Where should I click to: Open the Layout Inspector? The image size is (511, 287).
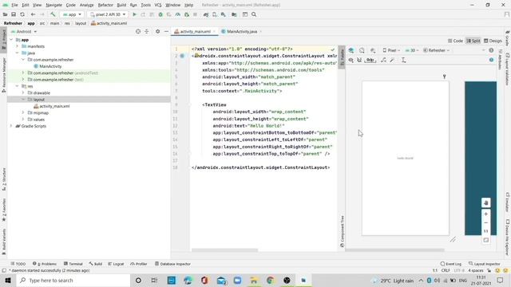coord(485,264)
